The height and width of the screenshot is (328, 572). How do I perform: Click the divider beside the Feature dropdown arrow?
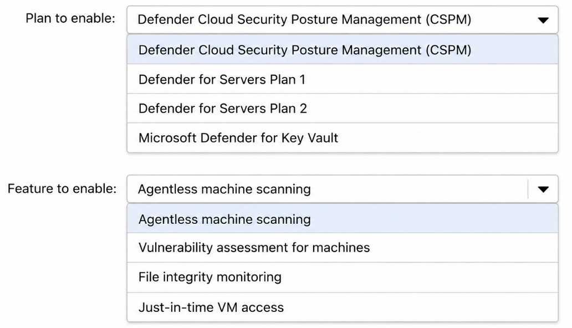pyautogui.click(x=528, y=189)
